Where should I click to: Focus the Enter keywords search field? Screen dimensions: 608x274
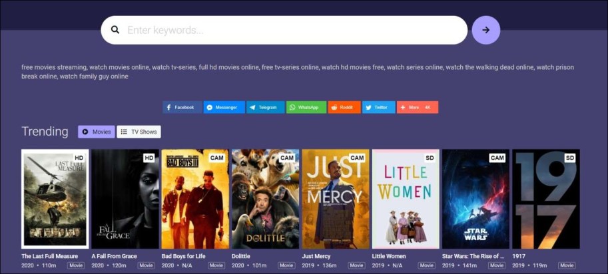[x=284, y=30]
